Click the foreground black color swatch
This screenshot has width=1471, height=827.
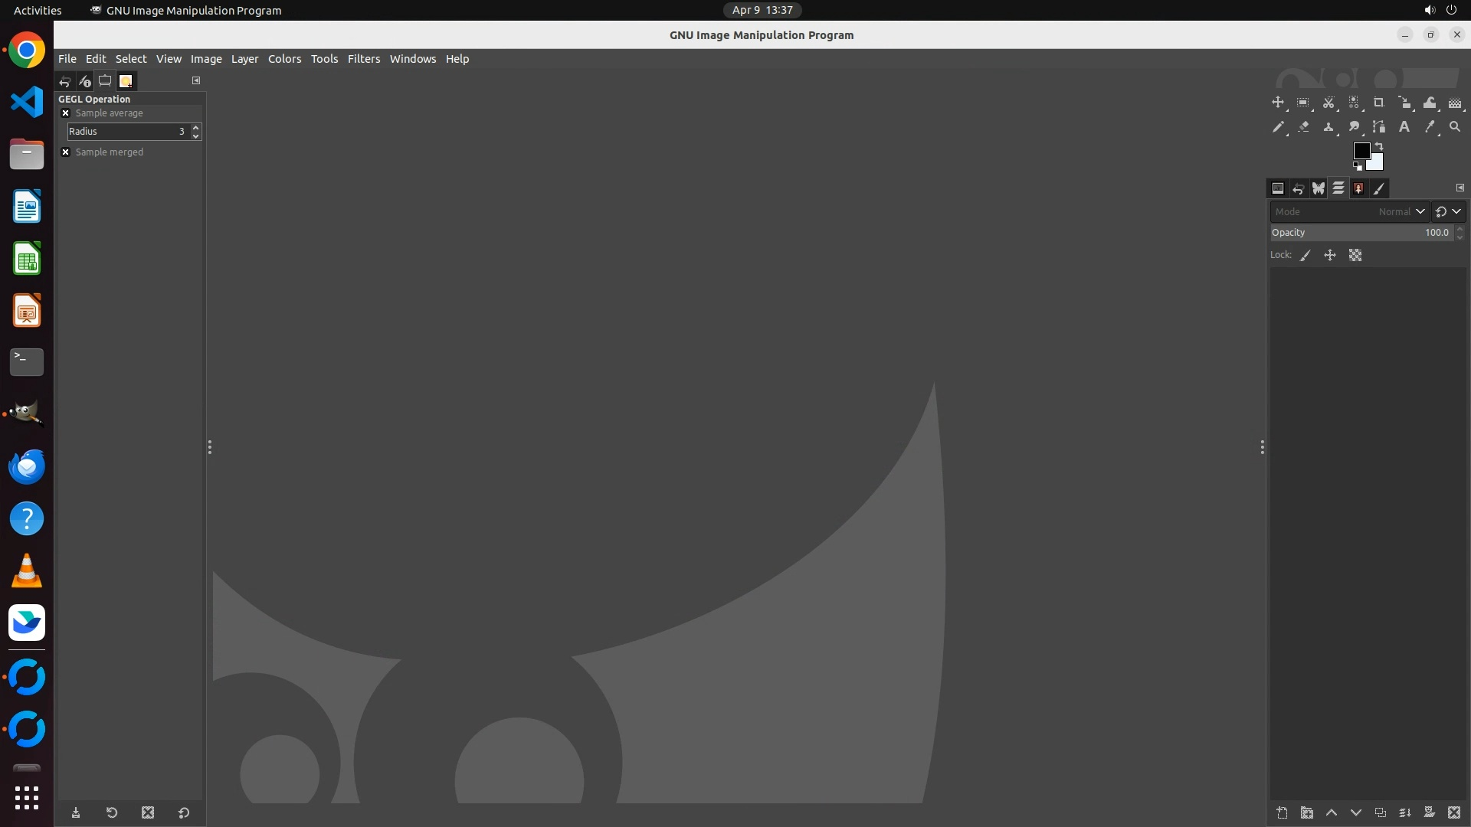(x=1361, y=151)
